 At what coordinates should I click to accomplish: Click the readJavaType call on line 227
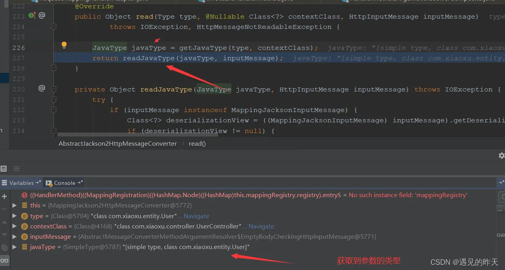pos(149,58)
